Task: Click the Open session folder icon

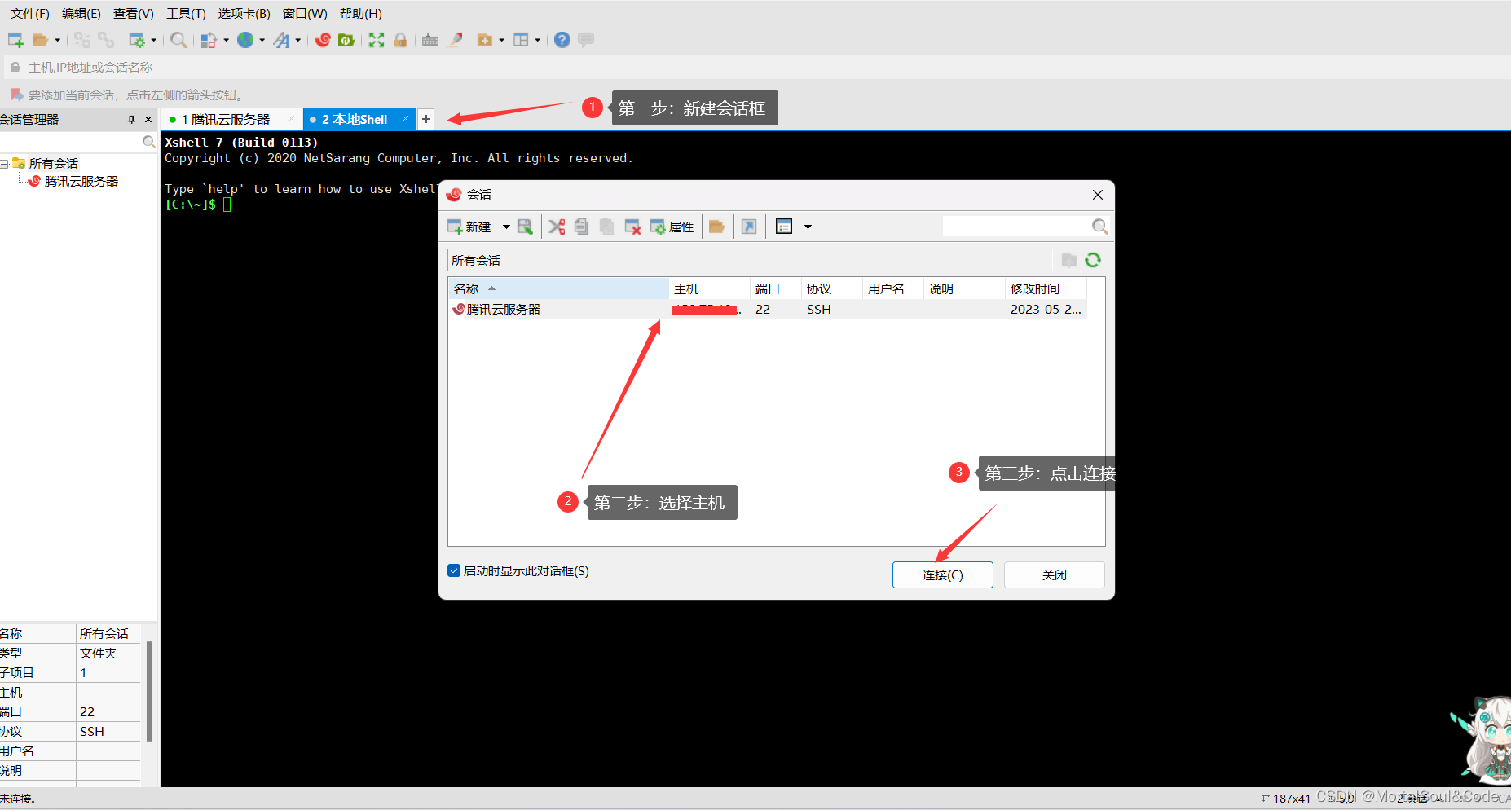Action: 40,40
